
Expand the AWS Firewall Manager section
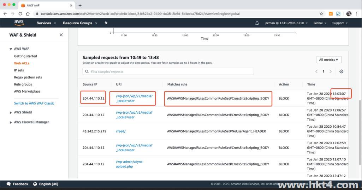(x=11, y=122)
